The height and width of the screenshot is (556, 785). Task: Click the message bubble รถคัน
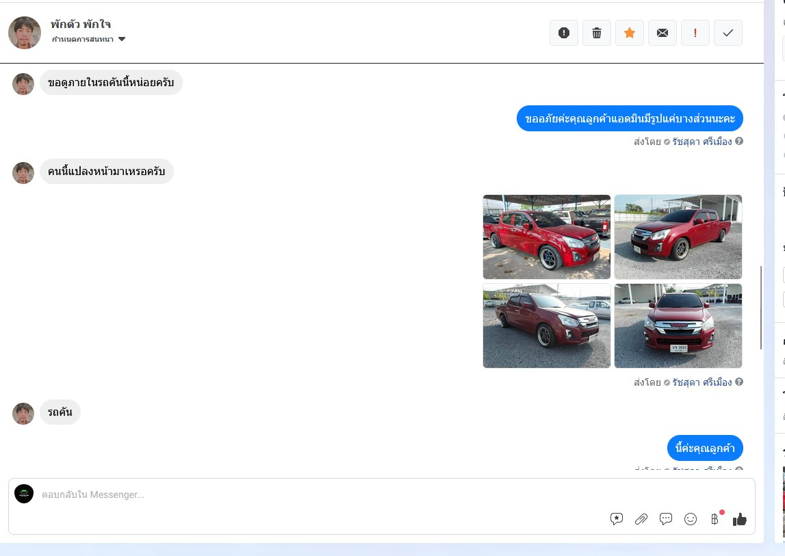60,412
